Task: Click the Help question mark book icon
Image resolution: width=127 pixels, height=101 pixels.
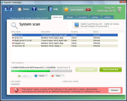Action: (x=50, y=9)
